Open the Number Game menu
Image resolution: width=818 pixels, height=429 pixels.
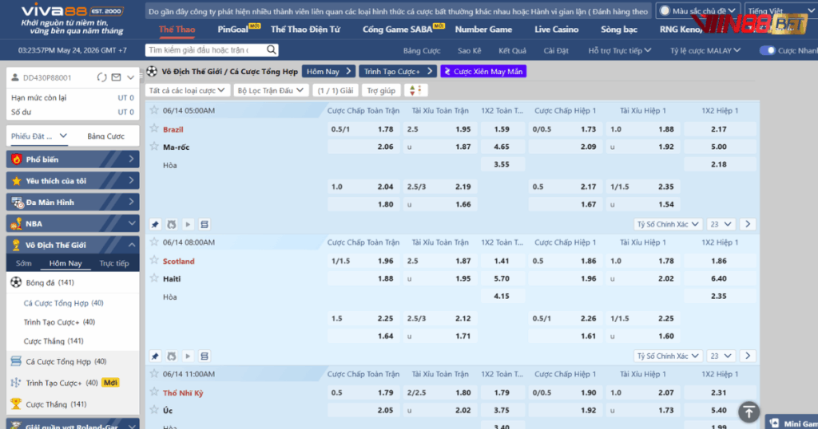tap(483, 30)
